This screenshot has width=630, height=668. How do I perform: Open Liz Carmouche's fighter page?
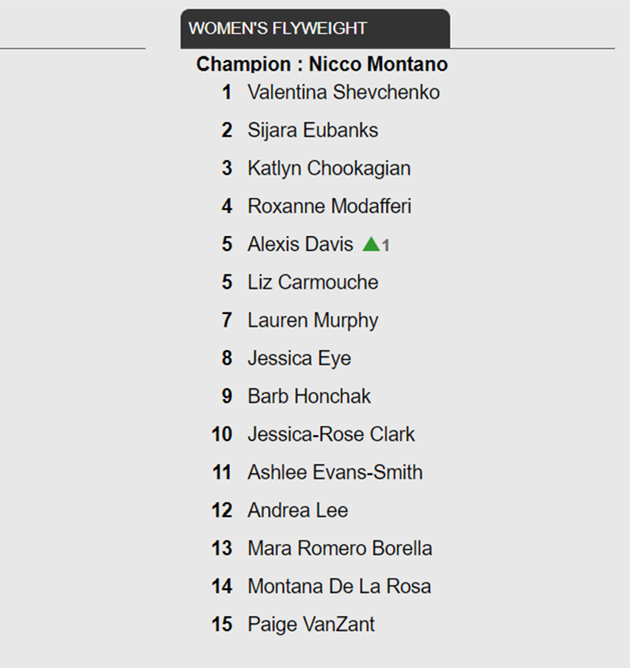313,282
